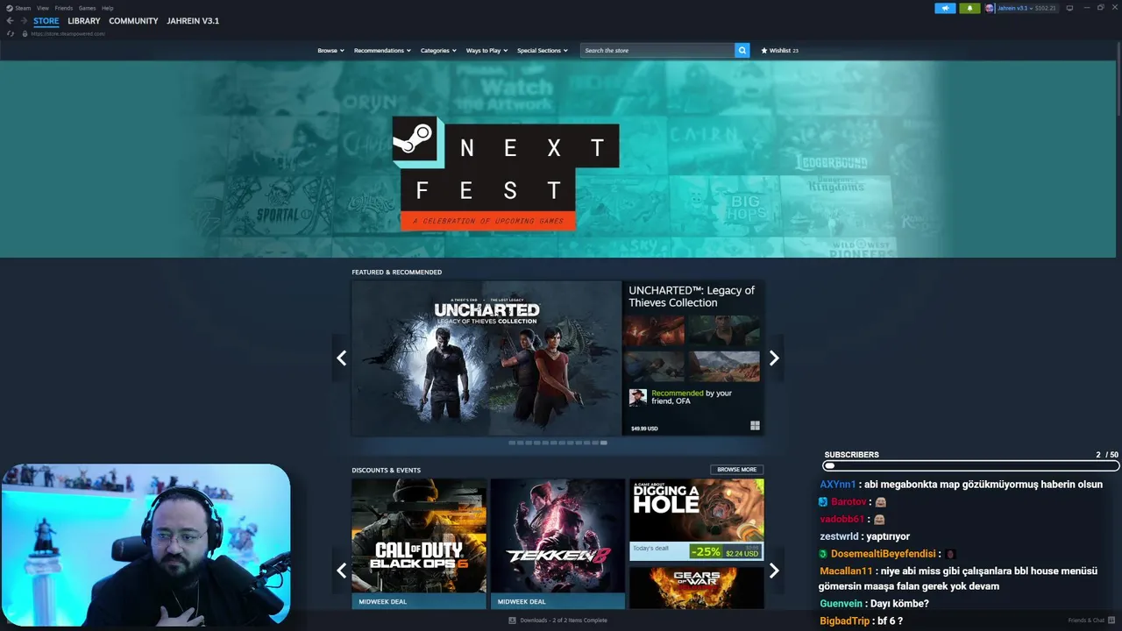Image resolution: width=1122 pixels, height=631 pixels.
Task: View the bottom-right Uncharted screenshot thumbnail
Action: [x=724, y=366]
